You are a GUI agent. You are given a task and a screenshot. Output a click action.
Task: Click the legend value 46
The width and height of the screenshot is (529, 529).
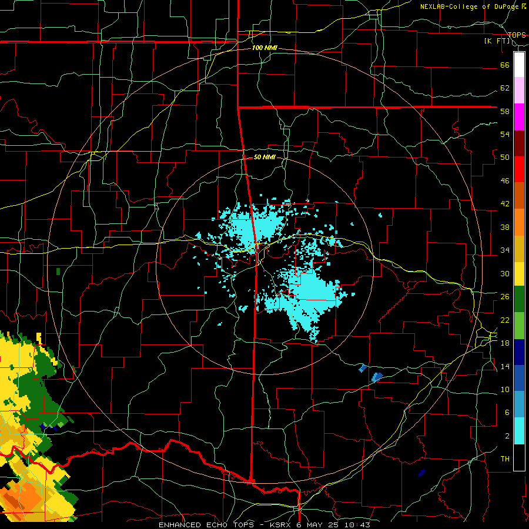tap(505, 181)
